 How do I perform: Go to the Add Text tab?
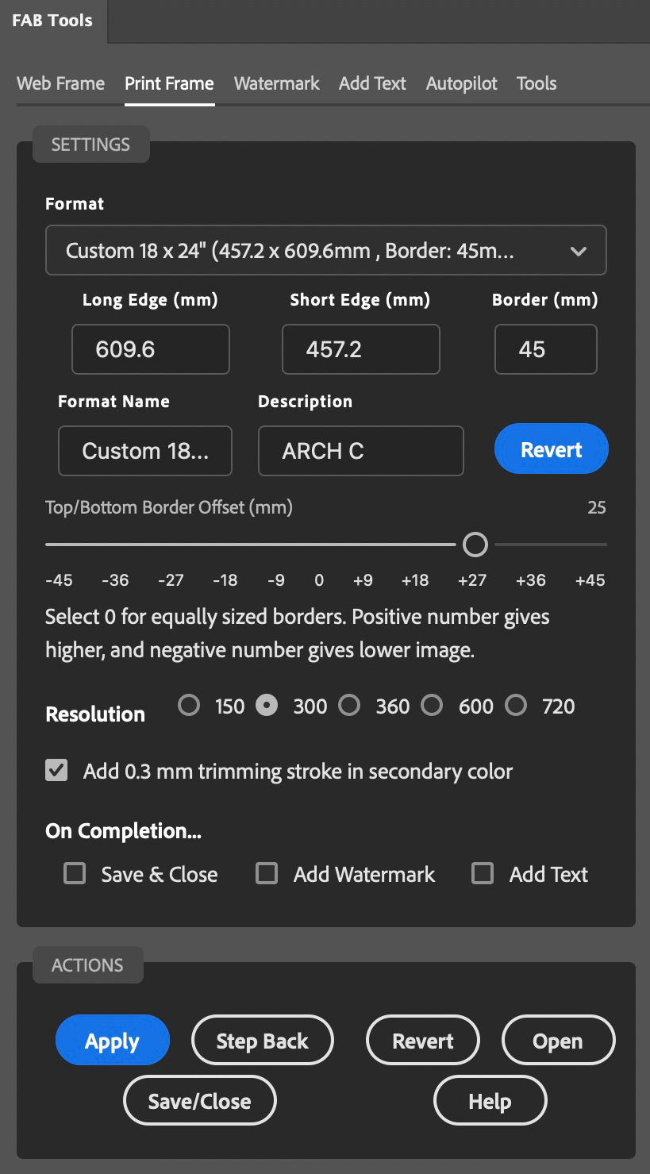point(372,83)
